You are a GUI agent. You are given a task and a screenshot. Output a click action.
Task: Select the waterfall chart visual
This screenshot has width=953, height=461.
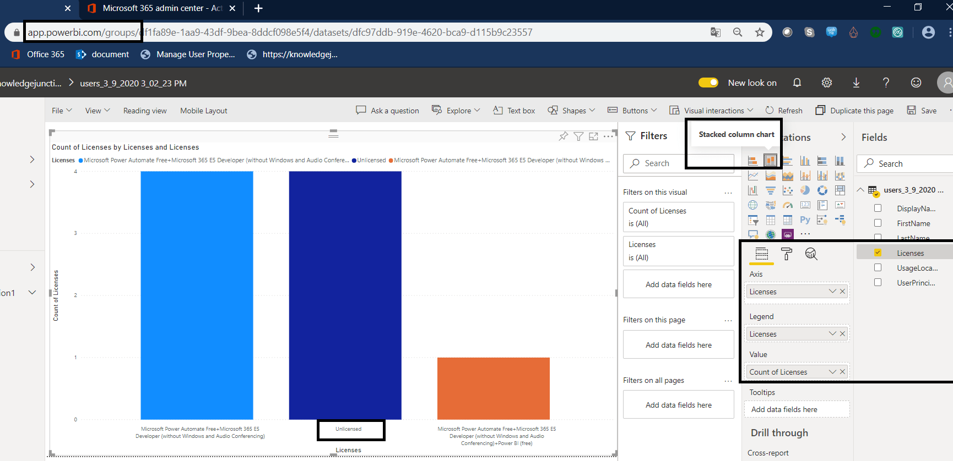[x=752, y=190]
